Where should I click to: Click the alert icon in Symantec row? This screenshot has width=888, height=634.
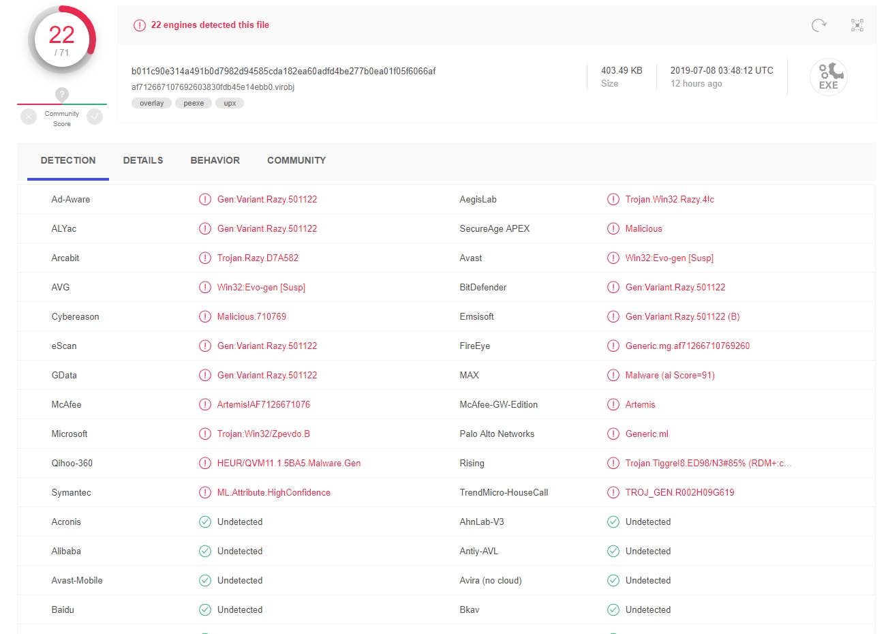click(x=205, y=492)
